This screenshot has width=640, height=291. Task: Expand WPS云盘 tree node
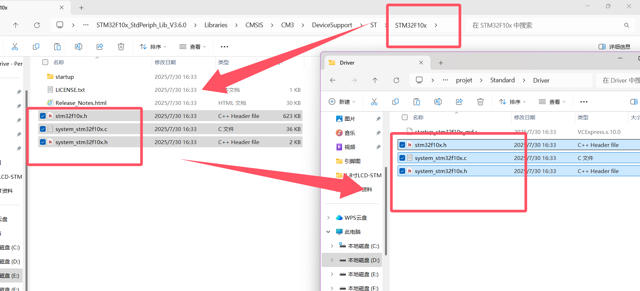coord(328,218)
